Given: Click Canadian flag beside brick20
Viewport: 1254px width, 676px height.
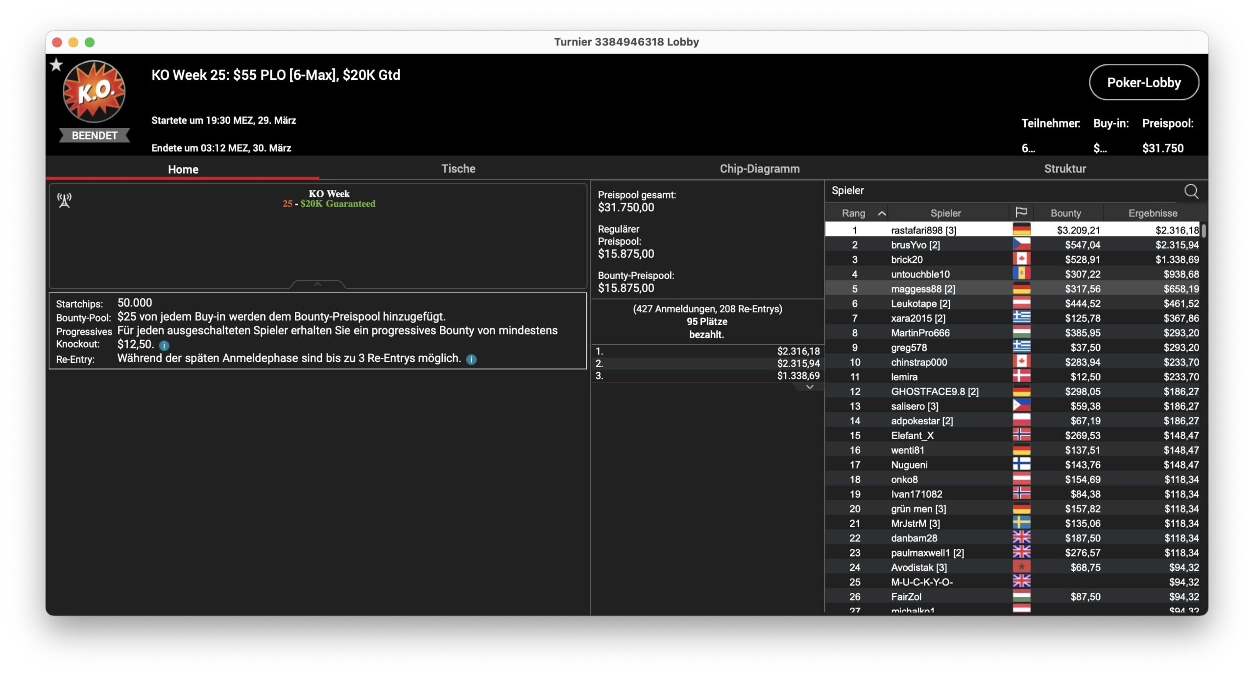Looking at the screenshot, I should [x=1021, y=259].
